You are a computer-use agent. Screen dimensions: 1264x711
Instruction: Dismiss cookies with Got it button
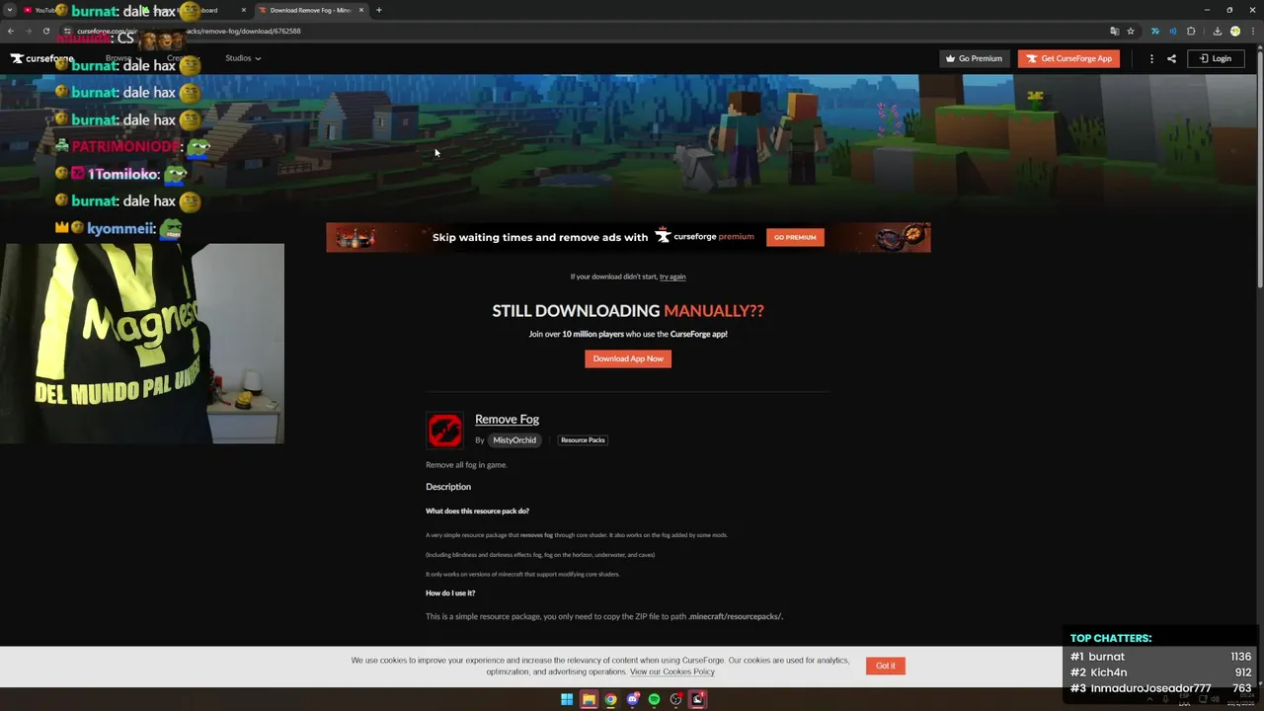tap(886, 666)
